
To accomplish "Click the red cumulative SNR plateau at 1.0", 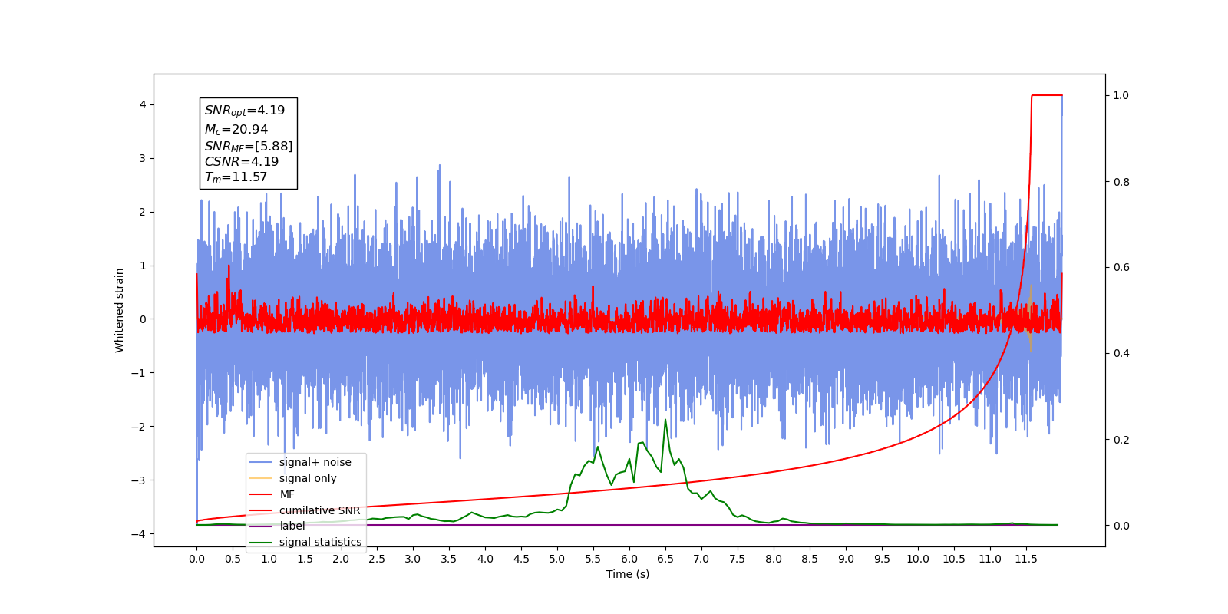I will tap(1047, 95).
